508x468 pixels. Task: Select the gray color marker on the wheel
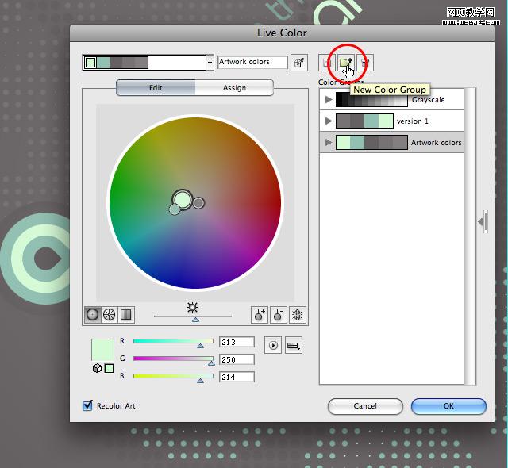tap(198, 203)
